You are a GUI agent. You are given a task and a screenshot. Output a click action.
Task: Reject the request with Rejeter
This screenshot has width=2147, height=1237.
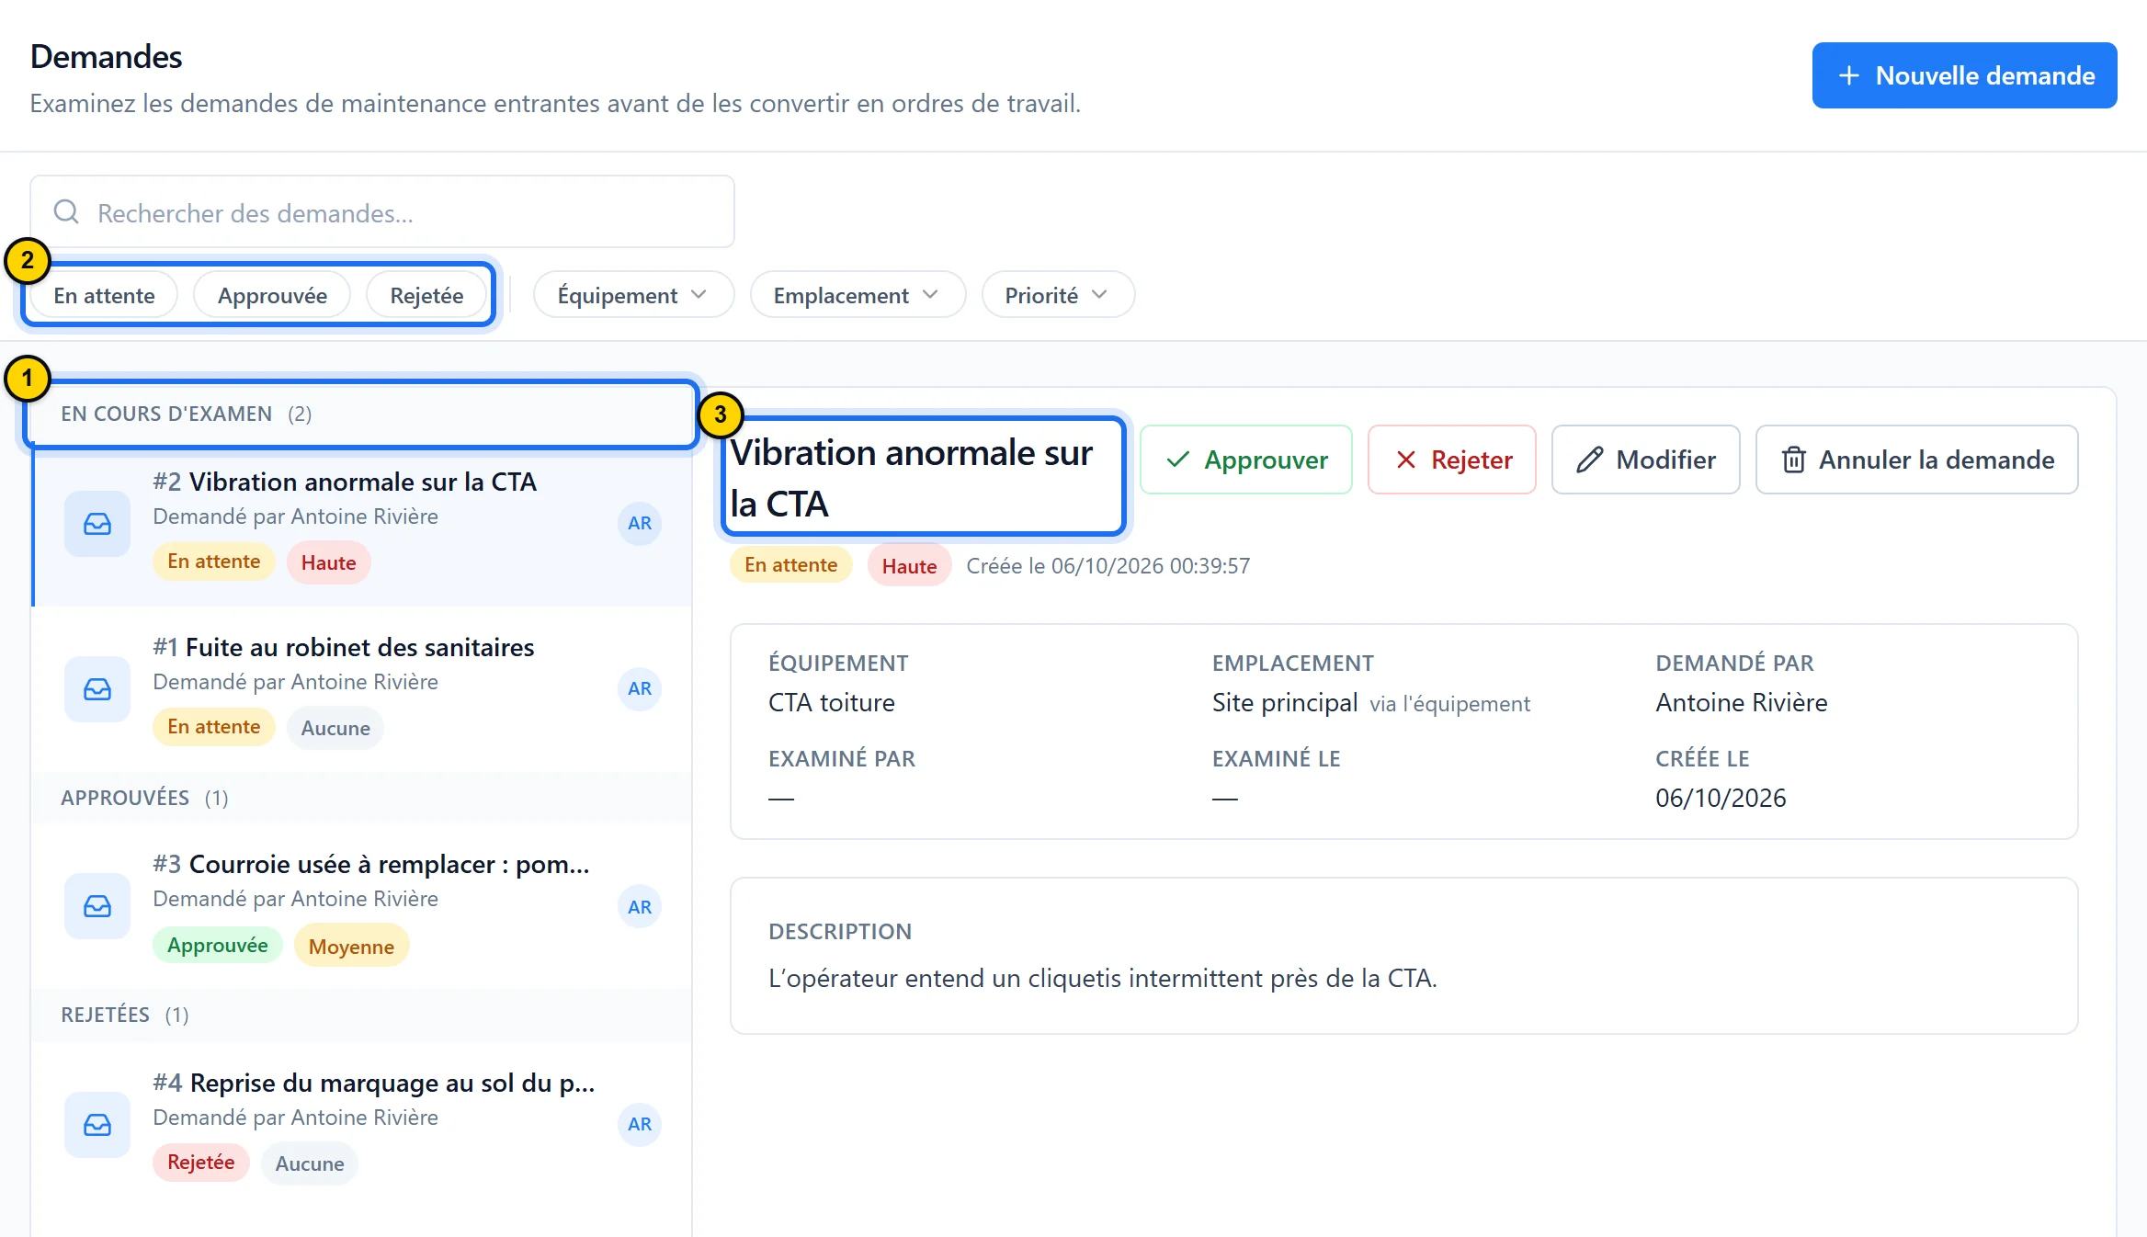1452,460
